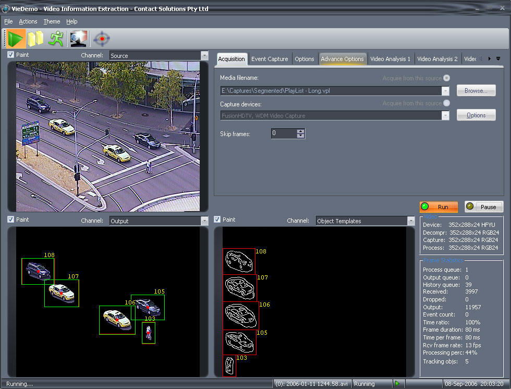This screenshot has width=511, height=389.
Task: Uncheck Paint for the Source channel view
Action: point(11,55)
